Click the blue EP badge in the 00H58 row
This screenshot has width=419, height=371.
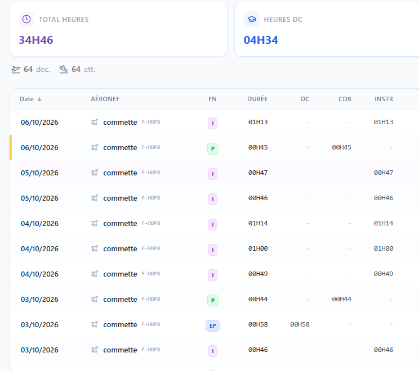click(x=213, y=325)
